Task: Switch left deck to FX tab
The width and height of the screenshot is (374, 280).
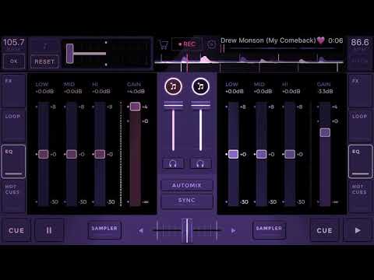Action: 14,91
